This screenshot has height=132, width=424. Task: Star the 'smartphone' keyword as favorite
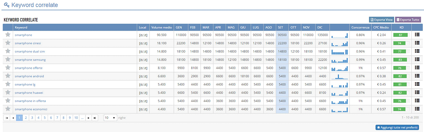coord(8,35)
